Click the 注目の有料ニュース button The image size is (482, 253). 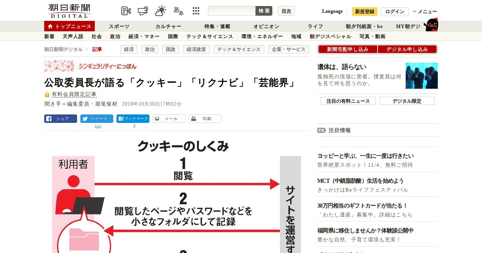348,101
